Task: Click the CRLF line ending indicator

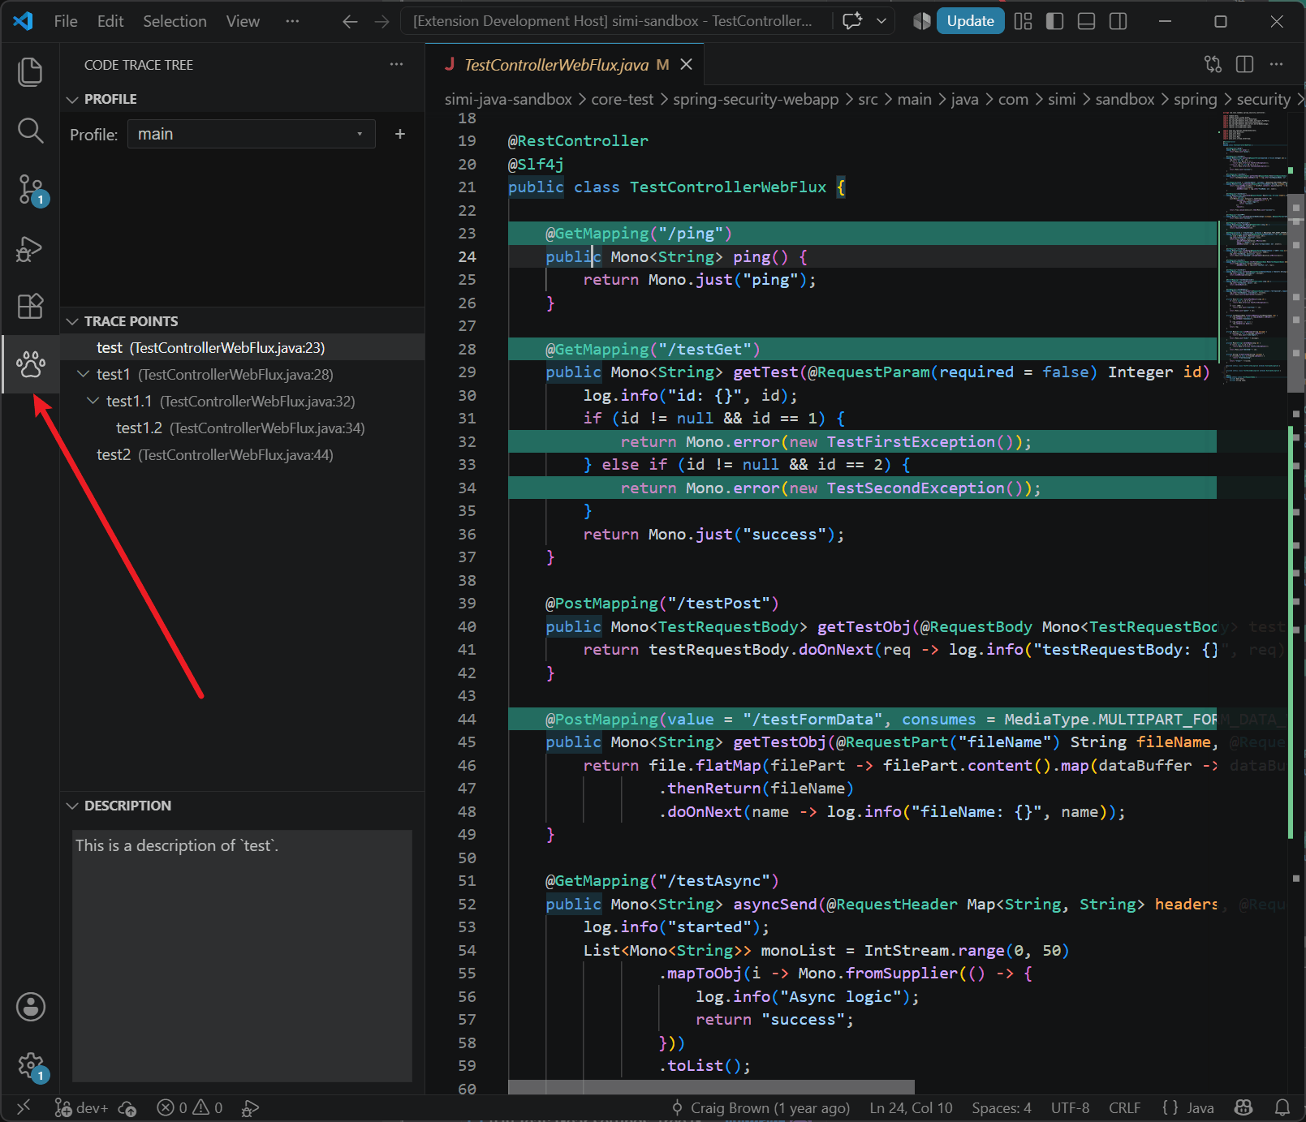Action: pos(1124,1107)
